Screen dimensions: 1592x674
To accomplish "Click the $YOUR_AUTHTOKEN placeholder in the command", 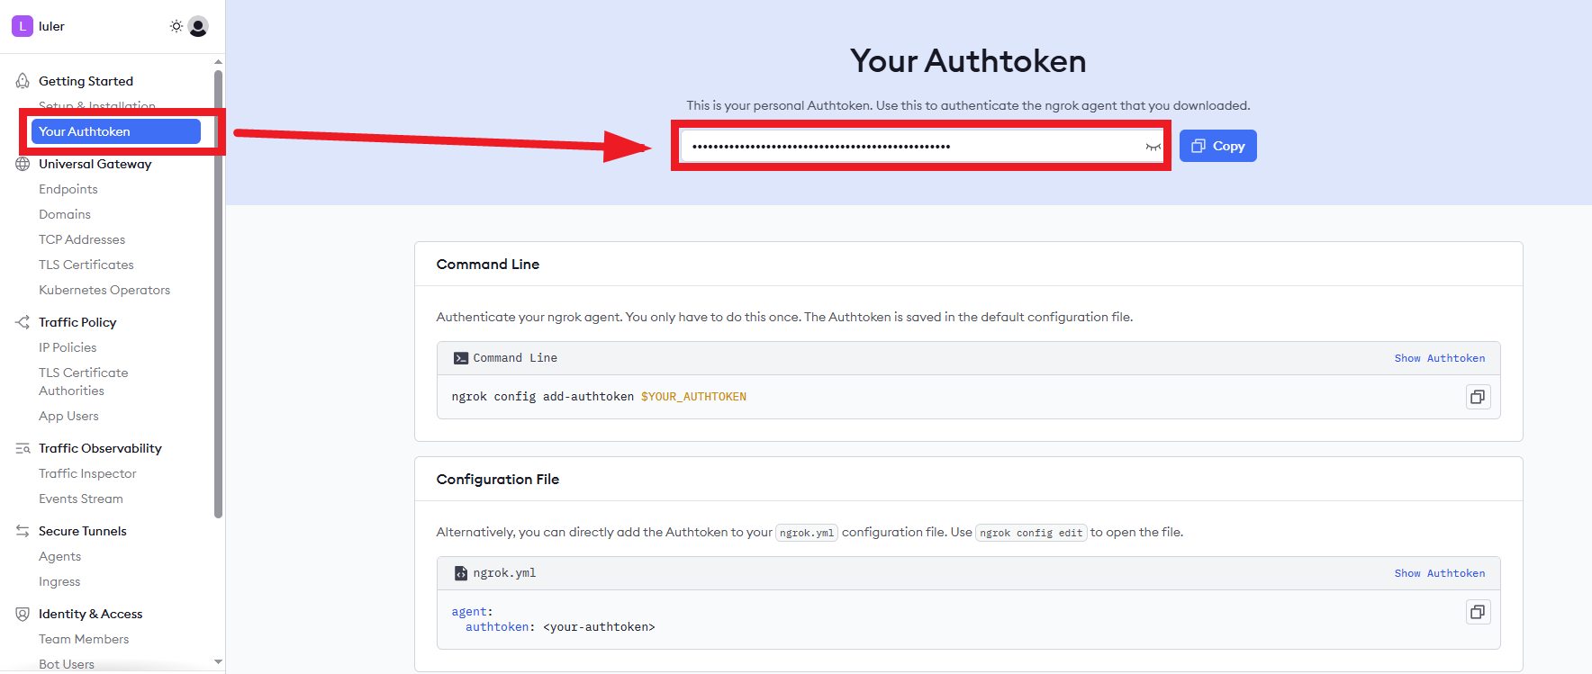I will click(x=693, y=397).
